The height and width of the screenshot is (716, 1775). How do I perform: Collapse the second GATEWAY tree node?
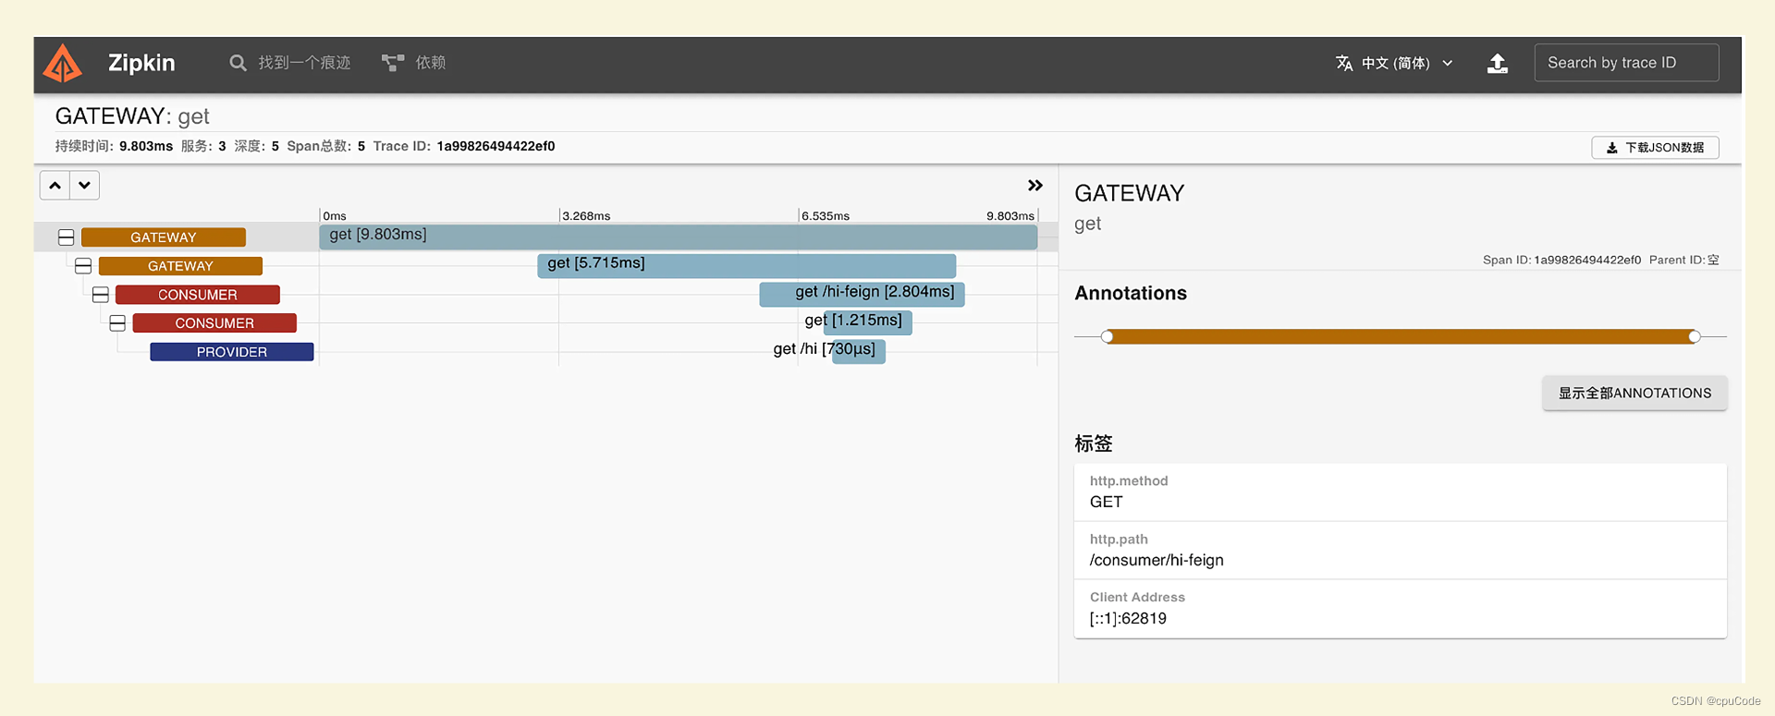coord(83,266)
